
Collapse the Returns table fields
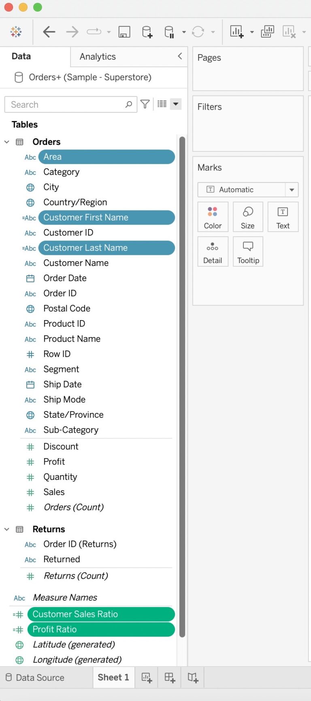tap(6, 529)
